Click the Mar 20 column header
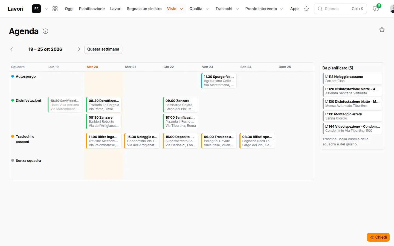Image resolution: width=394 pixels, height=246 pixels. click(92, 67)
